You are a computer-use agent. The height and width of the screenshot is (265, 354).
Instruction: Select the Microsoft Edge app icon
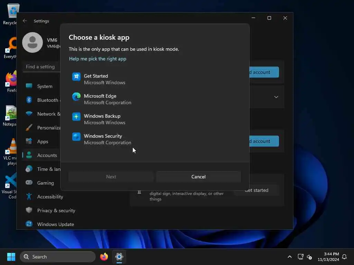[76, 97]
